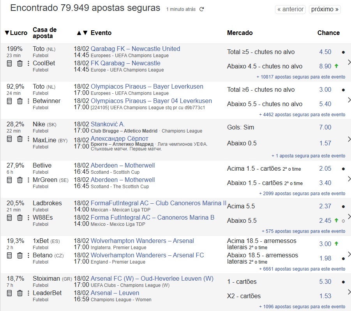The image size is (351, 311).
Task: Open calculator for the 28,2% Stanković row
Action: pyautogui.click(x=9, y=139)
